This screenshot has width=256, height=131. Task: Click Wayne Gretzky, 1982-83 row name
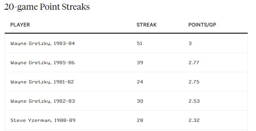[x=43, y=101]
